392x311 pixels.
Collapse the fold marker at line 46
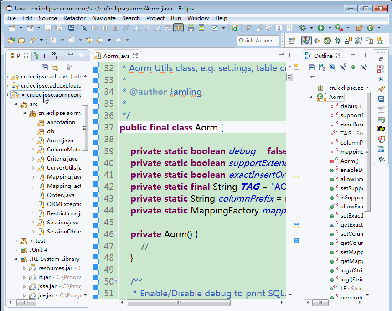coord(116,233)
